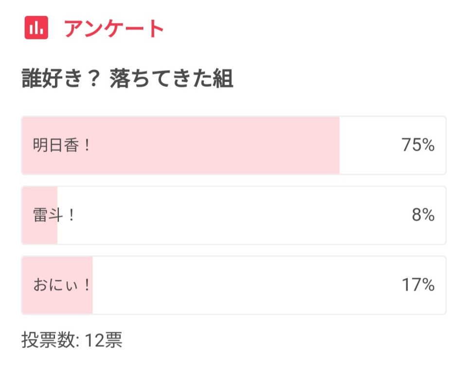Click the 75% result value
467x371 pixels.
(x=418, y=145)
